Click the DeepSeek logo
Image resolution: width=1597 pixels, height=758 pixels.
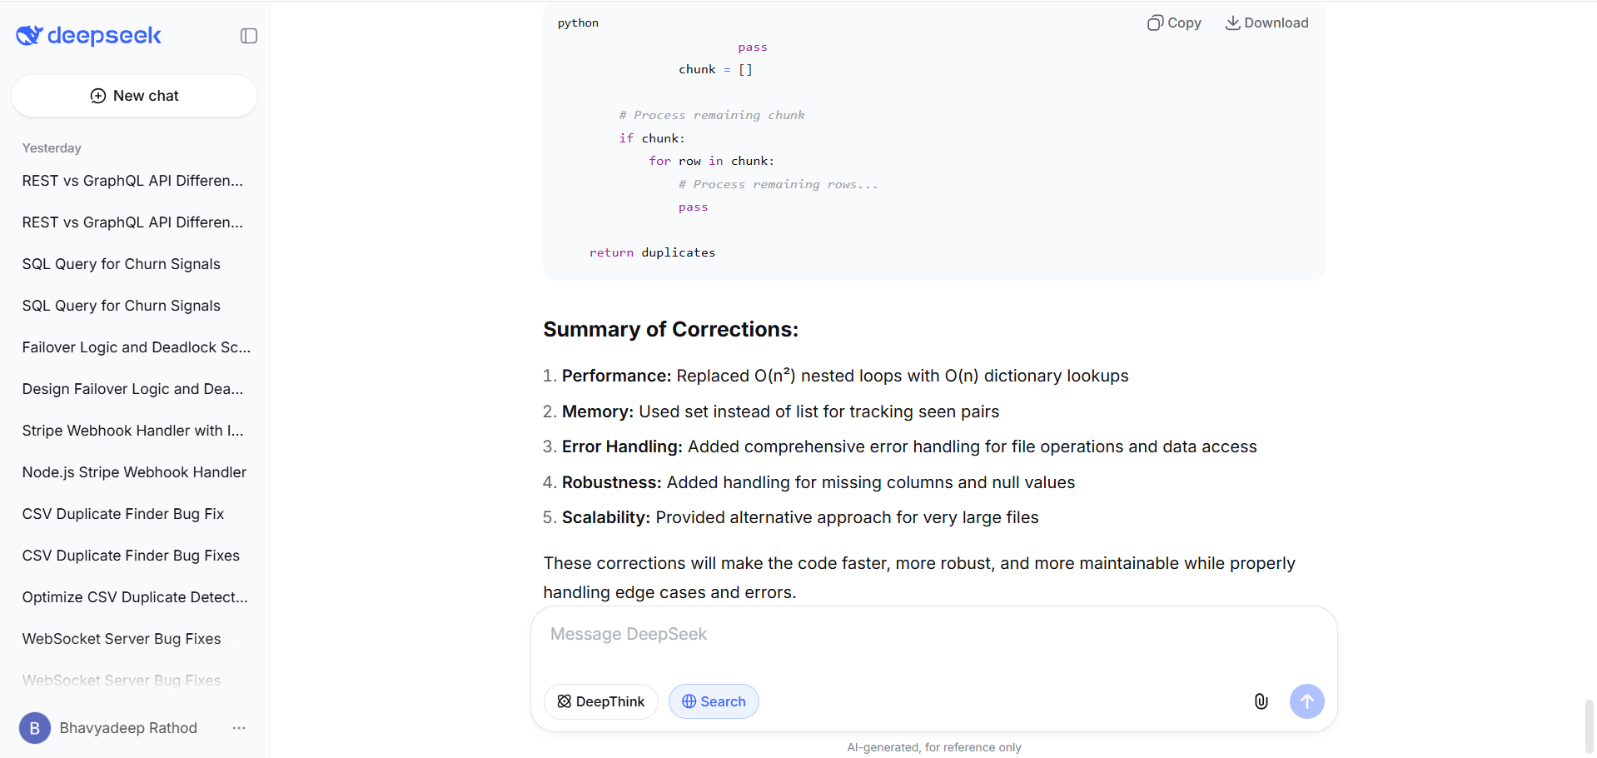[87, 35]
